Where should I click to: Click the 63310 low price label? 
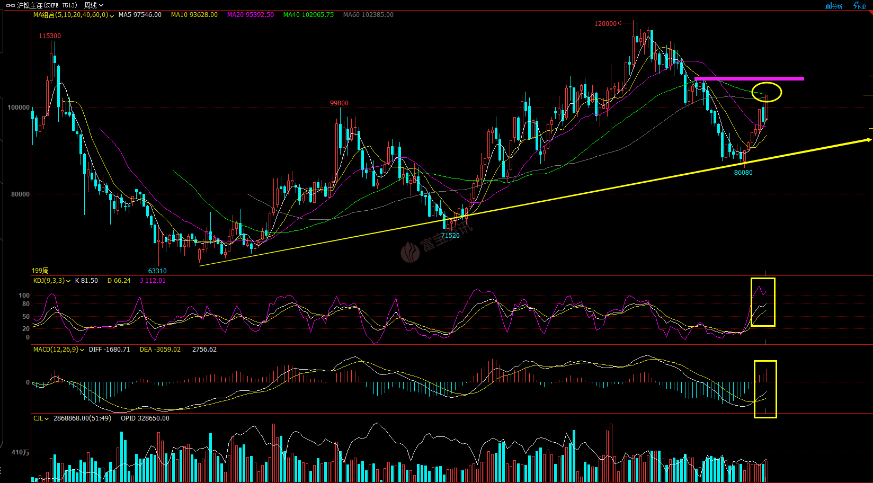point(157,271)
